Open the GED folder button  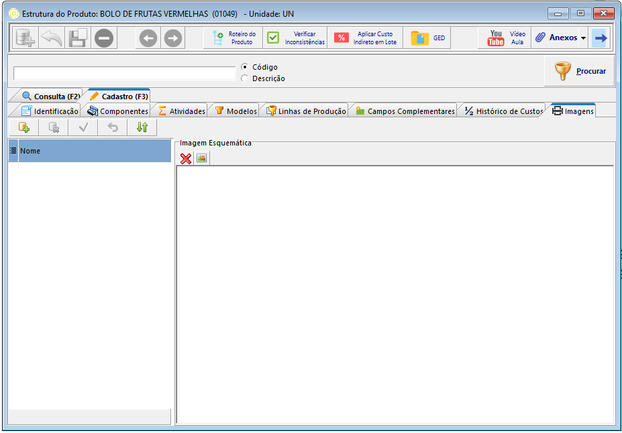[x=427, y=38]
